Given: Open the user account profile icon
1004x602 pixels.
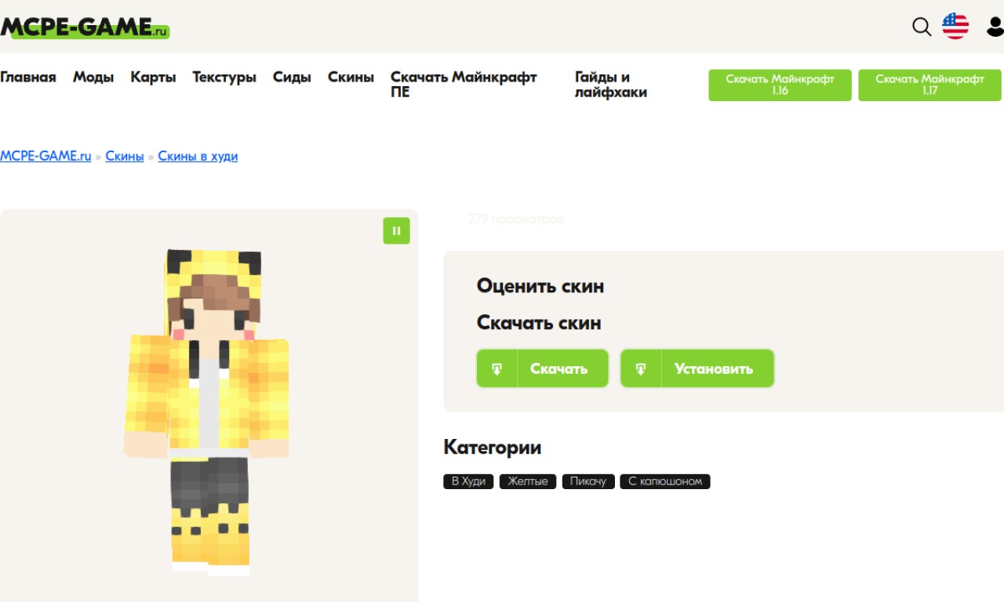Looking at the screenshot, I should pyautogui.click(x=995, y=27).
